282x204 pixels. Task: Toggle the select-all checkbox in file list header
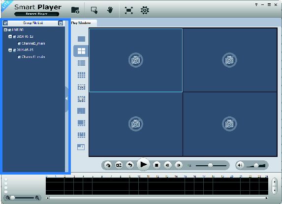(5, 23)
